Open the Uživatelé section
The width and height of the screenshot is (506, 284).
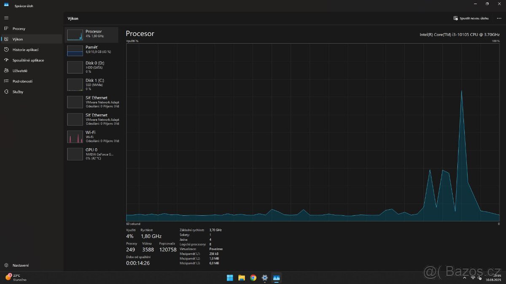pyautogui.click(x=20, y=71)
